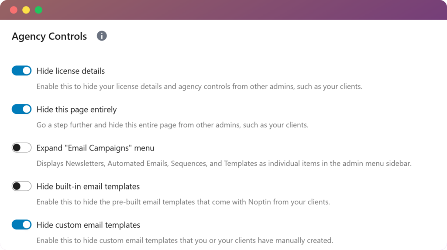Click the yellow minimize window button
The height and width of the screenshot is (250, 447).
point(26,10)
